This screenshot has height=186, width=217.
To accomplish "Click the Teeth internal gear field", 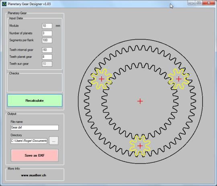I will (47, 50).
